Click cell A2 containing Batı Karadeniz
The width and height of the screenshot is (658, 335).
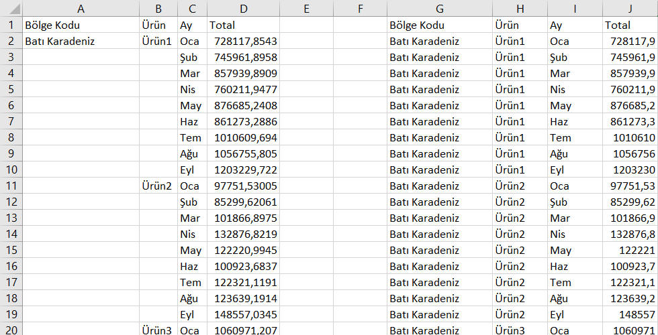tap(81, 41)
